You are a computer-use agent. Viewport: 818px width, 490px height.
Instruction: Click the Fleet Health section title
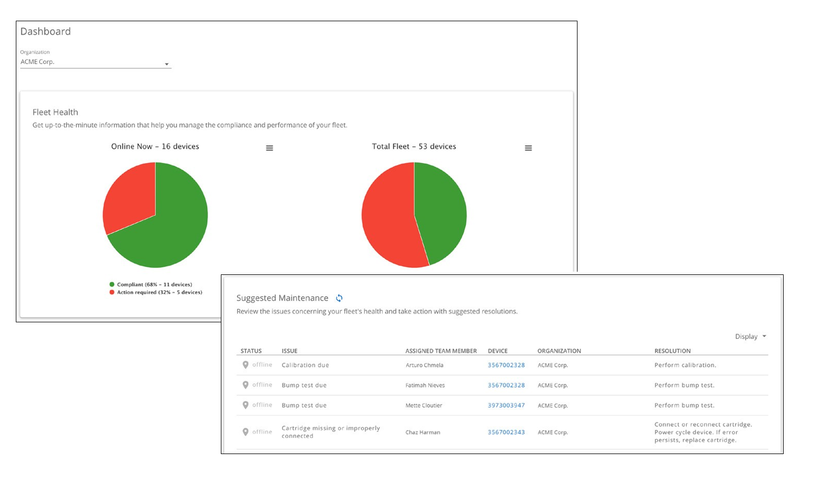(55, 112)
